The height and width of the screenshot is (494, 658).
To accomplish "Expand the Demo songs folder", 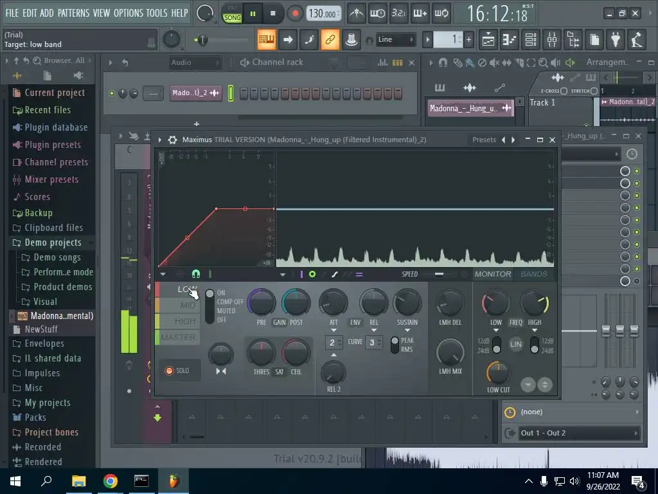I will click(57, 257).
